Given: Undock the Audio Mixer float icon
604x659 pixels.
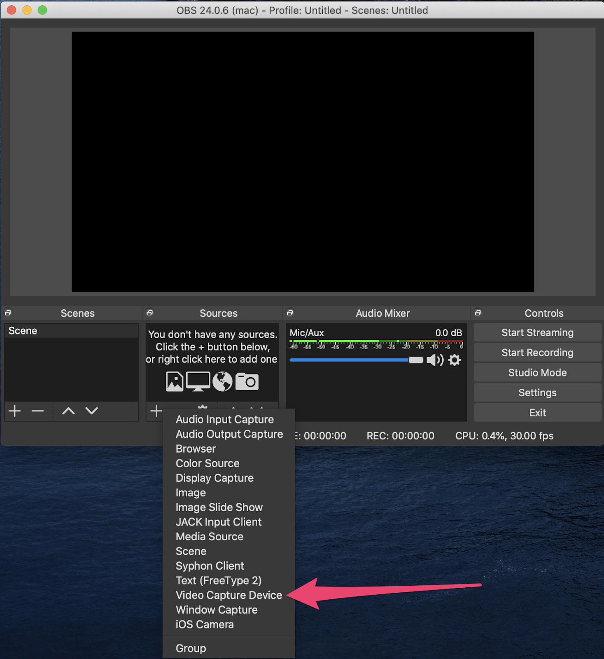Looking at the screenshot, I should [x=290, y=313].
